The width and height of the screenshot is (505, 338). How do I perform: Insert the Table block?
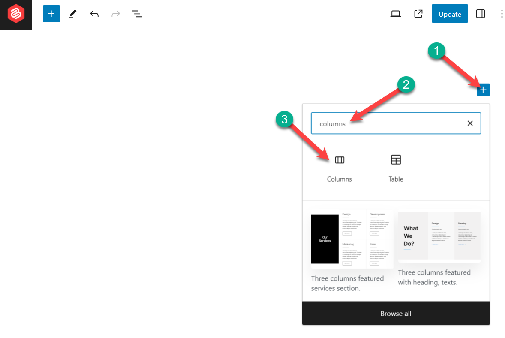point(396,167)
